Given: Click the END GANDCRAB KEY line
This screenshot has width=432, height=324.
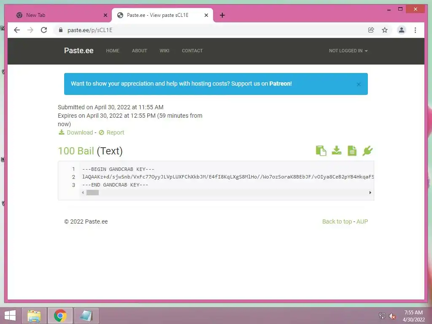Looking at the screenshot, I should pos(115,185).
